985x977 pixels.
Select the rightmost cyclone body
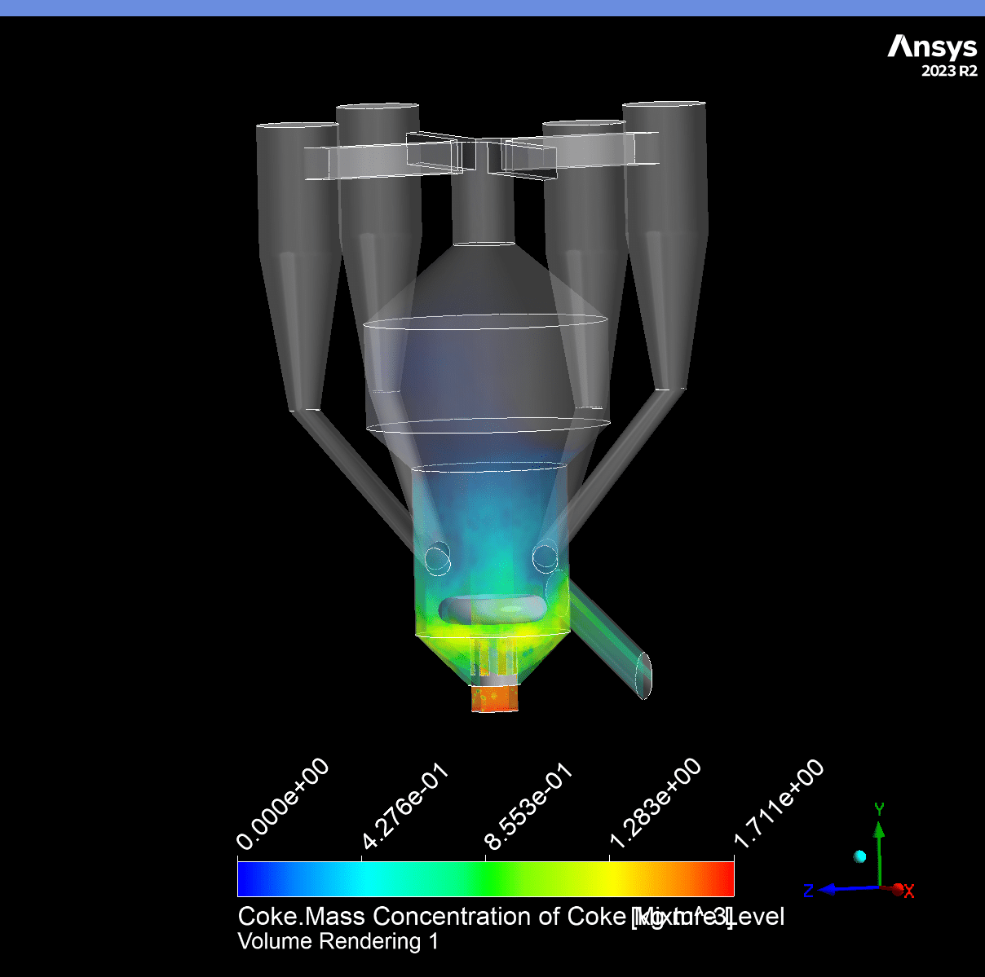click(x=665, y=228)
